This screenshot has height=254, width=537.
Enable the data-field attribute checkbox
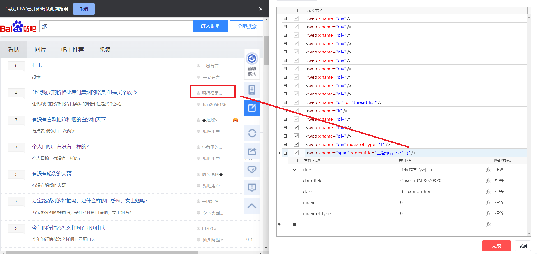pos(295,181)
